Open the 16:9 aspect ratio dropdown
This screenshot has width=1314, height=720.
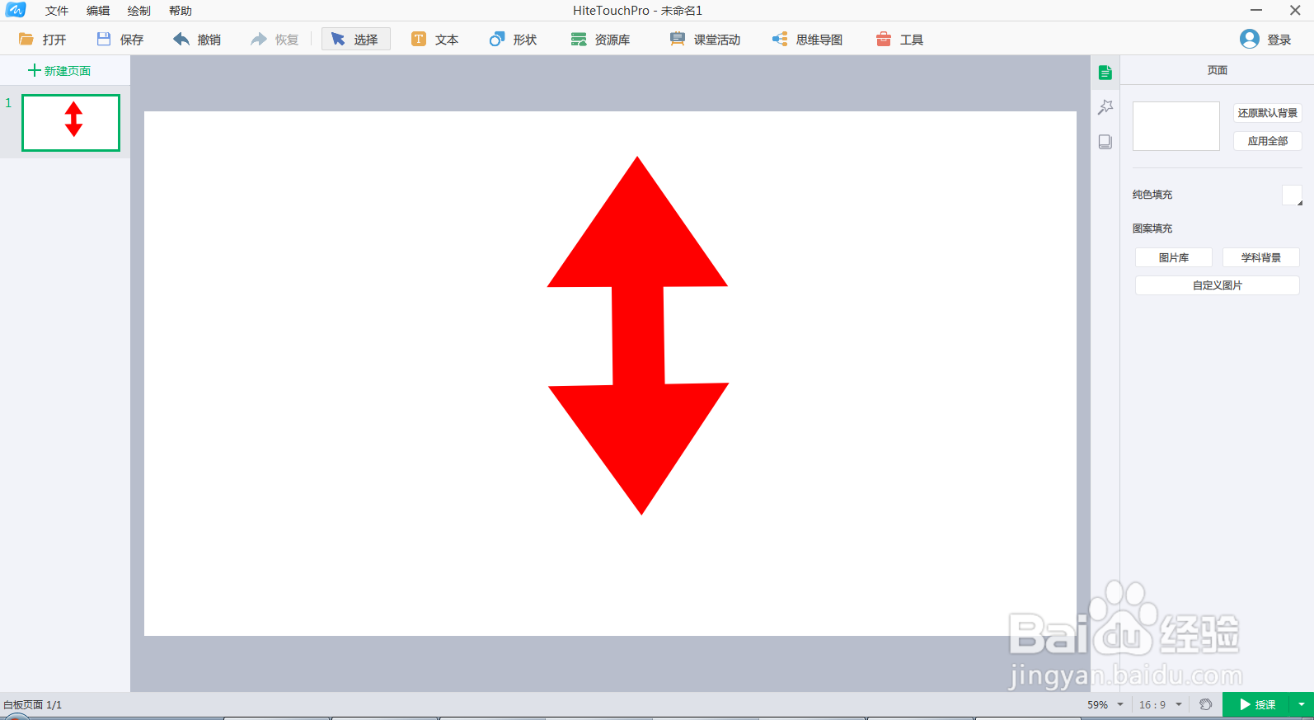[x=1160, y=705]
